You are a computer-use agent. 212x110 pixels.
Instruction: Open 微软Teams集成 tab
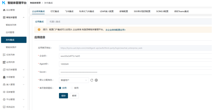tap(181, 11)
